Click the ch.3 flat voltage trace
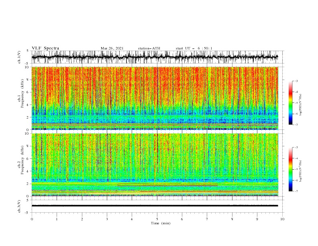 tap(155, 206)
